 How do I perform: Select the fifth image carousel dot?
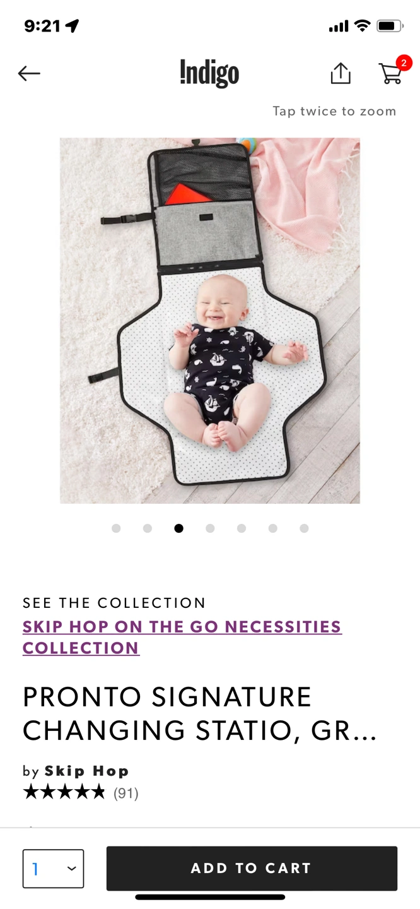coord(242,528)
